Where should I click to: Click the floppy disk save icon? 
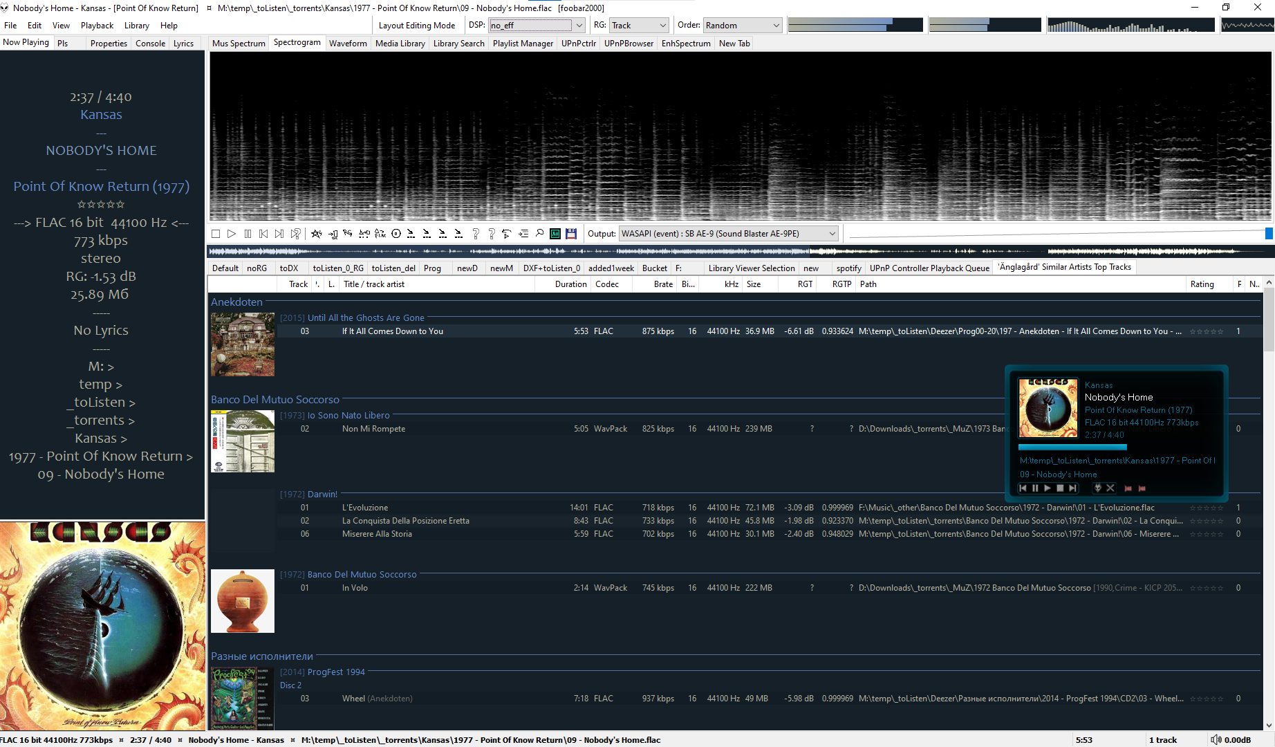click(571, 234)
